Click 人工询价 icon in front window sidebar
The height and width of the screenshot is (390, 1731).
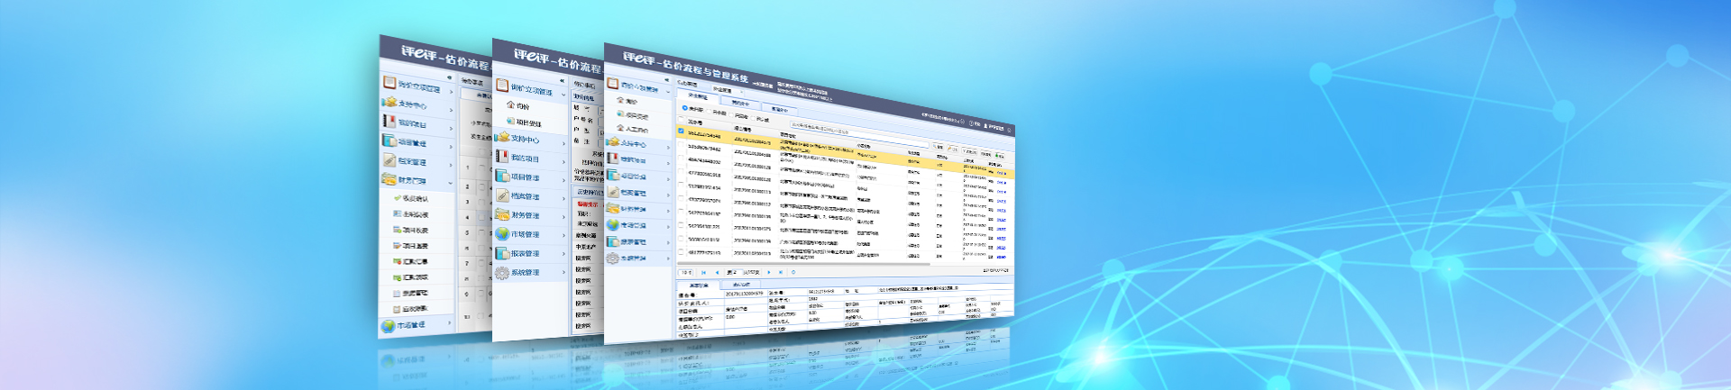pos(620,128)
